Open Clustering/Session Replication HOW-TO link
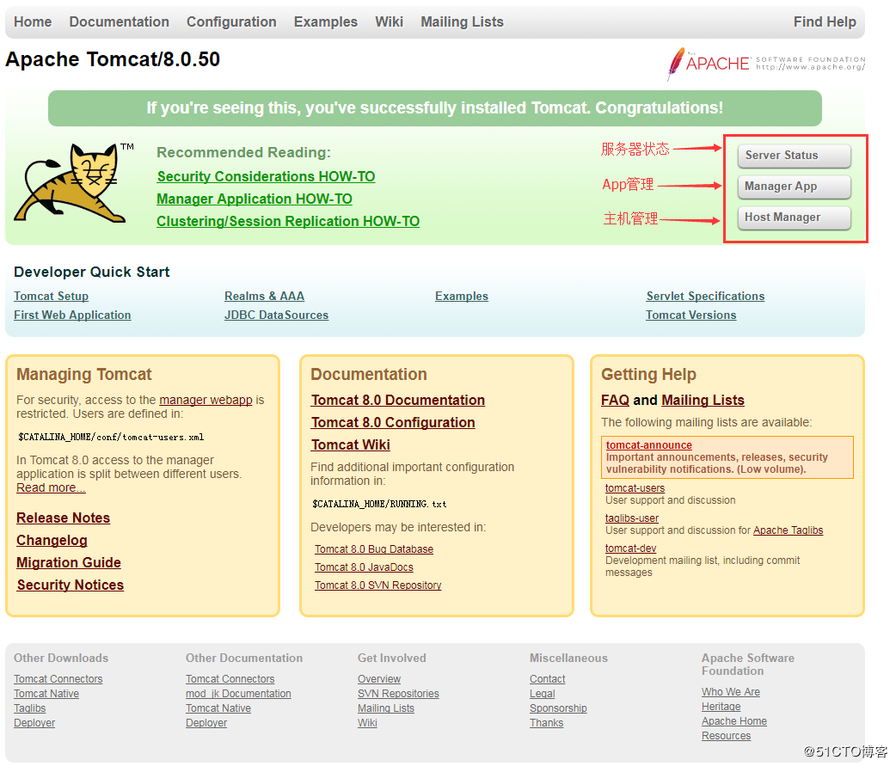 [x=288, y=221]
